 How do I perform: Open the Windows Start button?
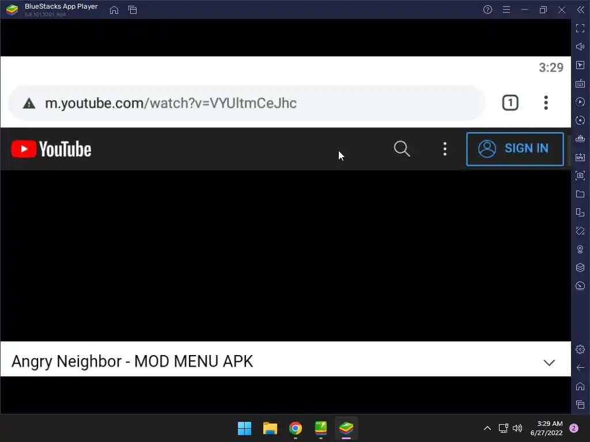(x=244, y=428)
